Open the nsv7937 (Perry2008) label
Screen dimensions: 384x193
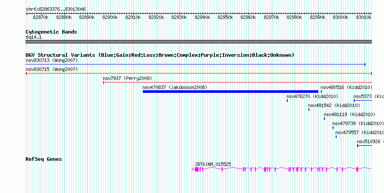[x=127, y=78]
